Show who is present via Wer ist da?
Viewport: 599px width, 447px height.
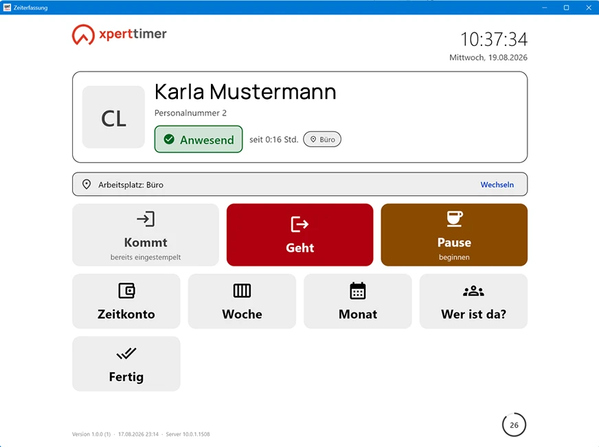coord(473,301)
